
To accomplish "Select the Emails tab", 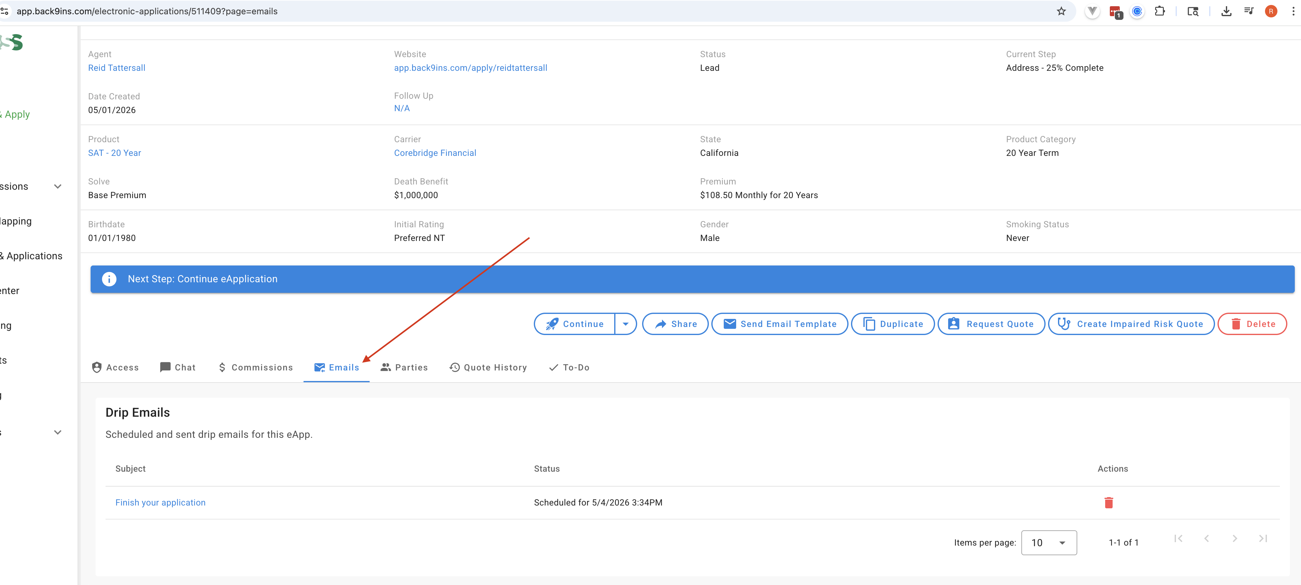I will [x=336, y=367].
